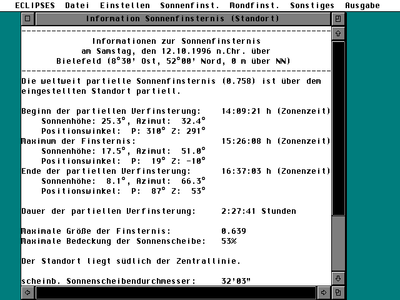Click the scroll down arrow
The image size is (400, 300).
pyautogui.click(x=338, y=278)
